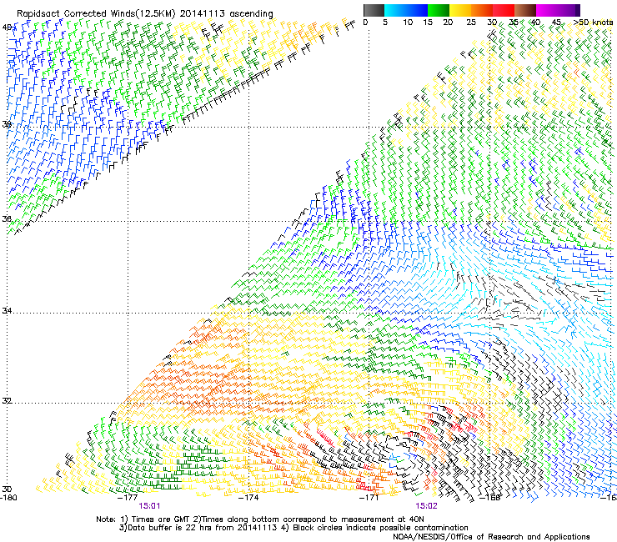Click the note line starting 'Note: 1) Times are GMT'
Viewport: 617px width, 542px height.
tap(260, 519)
